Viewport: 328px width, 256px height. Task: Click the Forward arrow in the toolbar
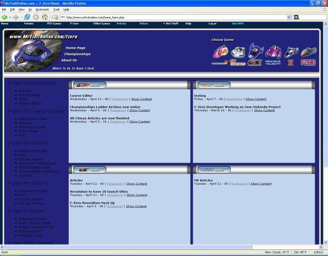(x=16, y=17)
